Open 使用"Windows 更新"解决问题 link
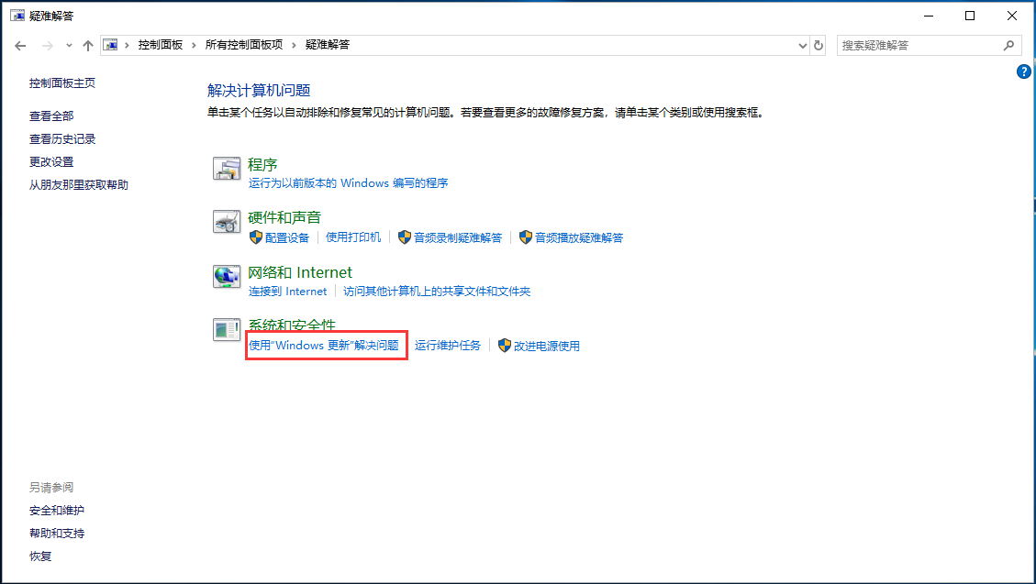This screenshot has width=1036, height=584. click(x=326, y=346)
